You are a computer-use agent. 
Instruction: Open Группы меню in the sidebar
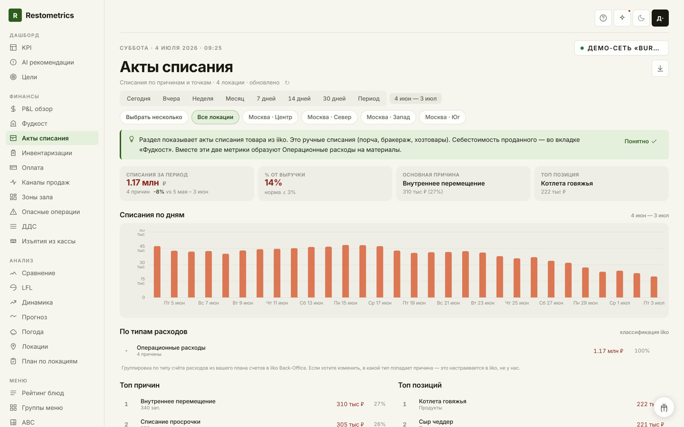52,408
